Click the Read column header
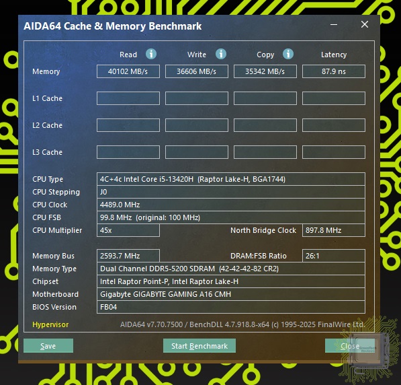The width and height of the screenshot is (401, 385). [128, 55]
